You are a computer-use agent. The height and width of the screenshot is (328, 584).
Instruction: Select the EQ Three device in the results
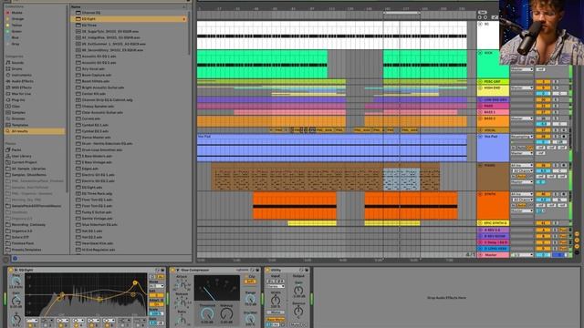coord(89,26)
